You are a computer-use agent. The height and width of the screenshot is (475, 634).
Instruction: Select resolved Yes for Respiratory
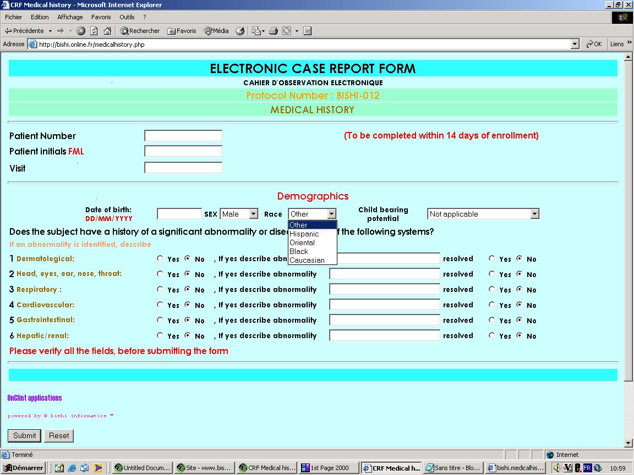pos(491,289)
